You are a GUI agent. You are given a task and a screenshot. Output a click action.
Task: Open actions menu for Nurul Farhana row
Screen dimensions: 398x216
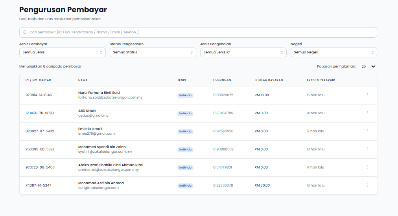pos(367,95)
